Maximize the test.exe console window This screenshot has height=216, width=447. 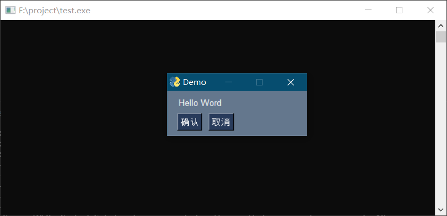click(399, 10)
